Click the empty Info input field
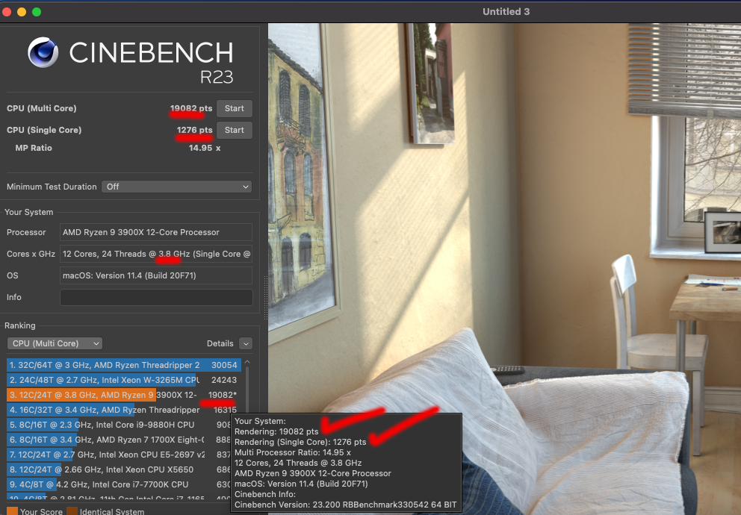Screen dimensions: 741x515 (x=155, y=297)
